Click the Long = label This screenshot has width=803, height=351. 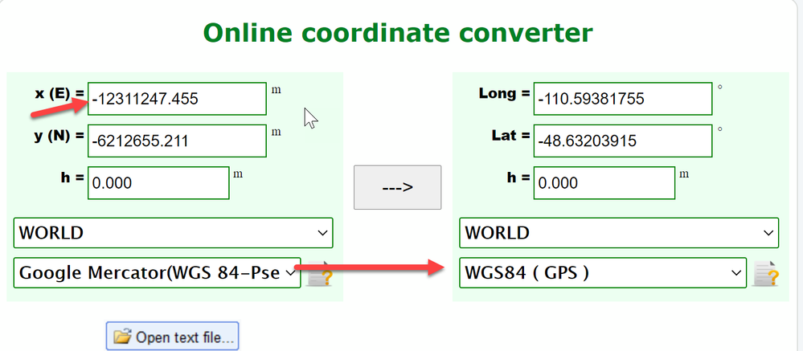[504, 94]
